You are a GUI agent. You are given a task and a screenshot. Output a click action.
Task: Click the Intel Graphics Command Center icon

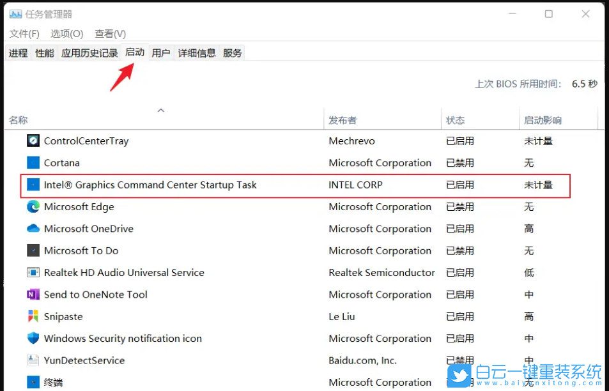point(33,185)
